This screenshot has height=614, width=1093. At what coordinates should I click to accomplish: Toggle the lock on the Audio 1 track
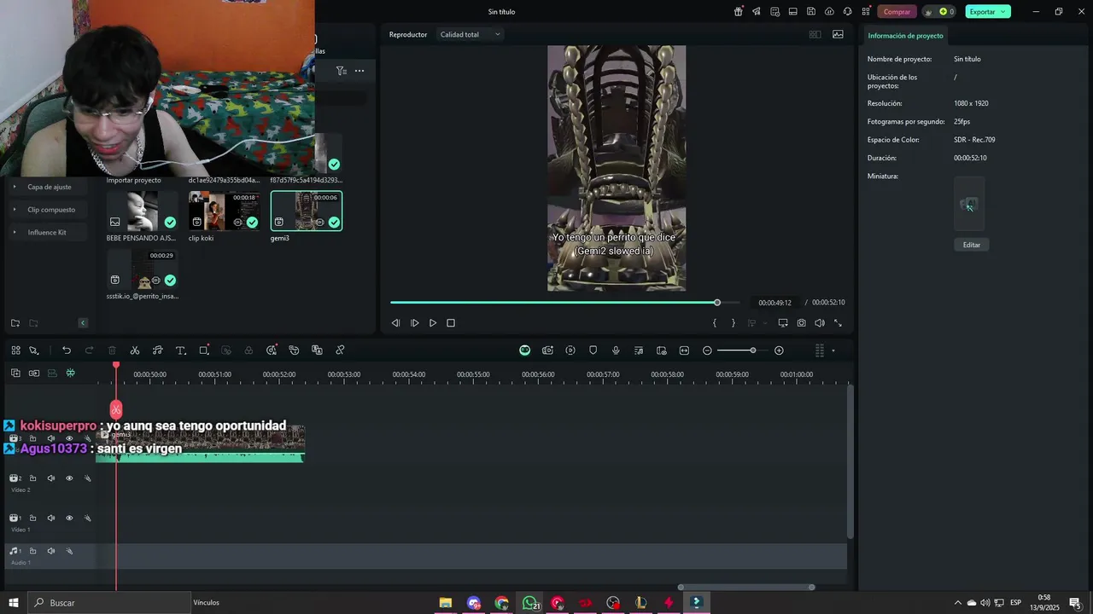[x=32, y=551]
